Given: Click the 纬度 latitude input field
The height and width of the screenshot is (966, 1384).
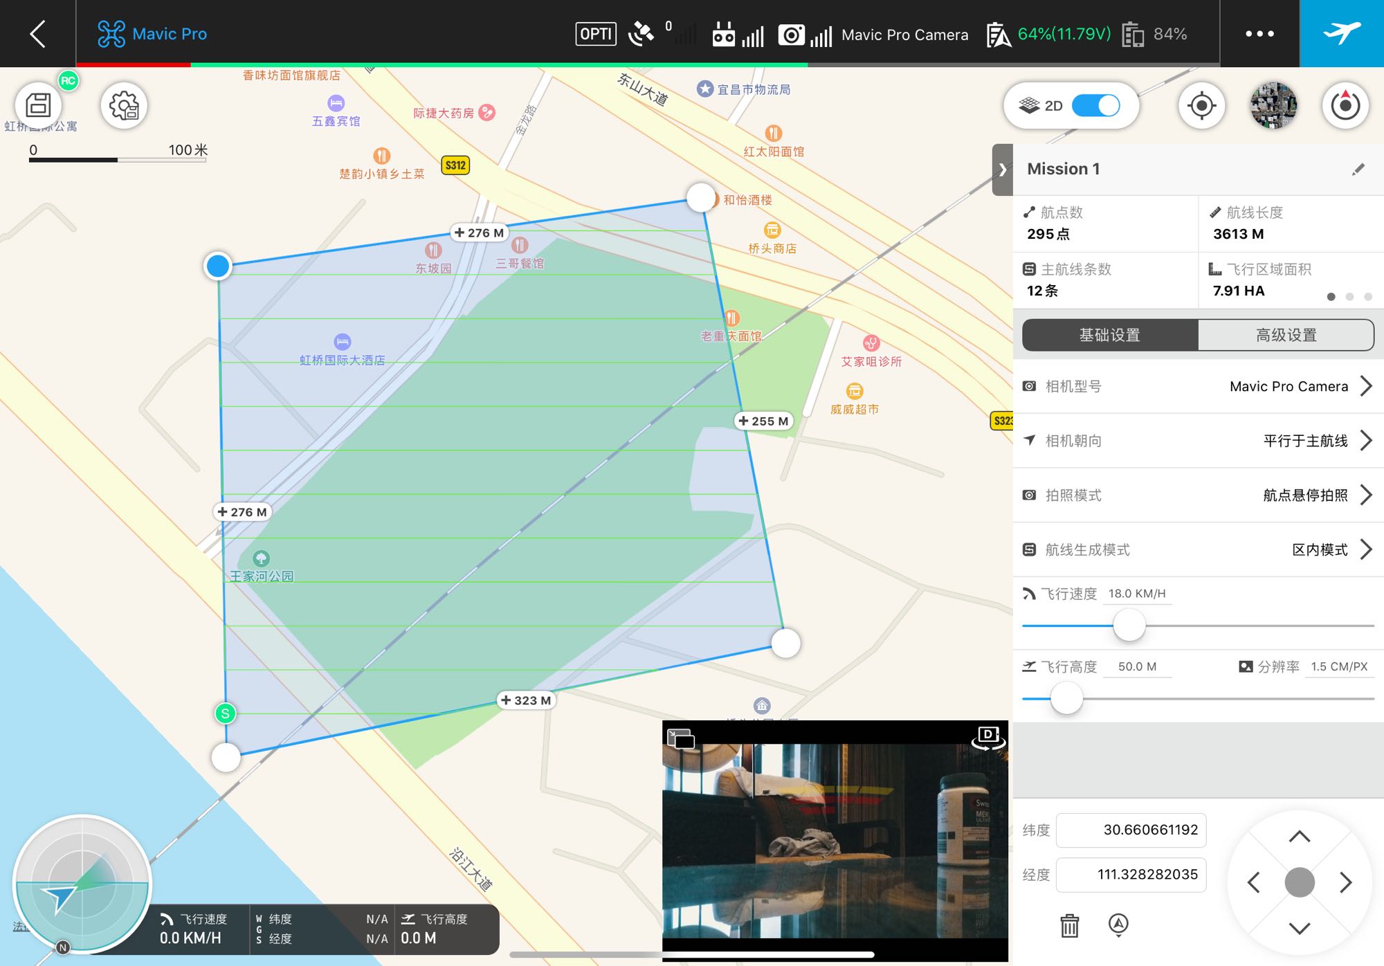Looking at the screenshot, I should click(1131, 830).
